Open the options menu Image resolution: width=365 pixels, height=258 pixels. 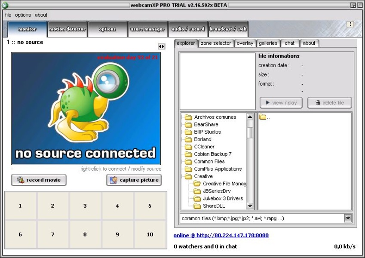[x=23, y=15]
